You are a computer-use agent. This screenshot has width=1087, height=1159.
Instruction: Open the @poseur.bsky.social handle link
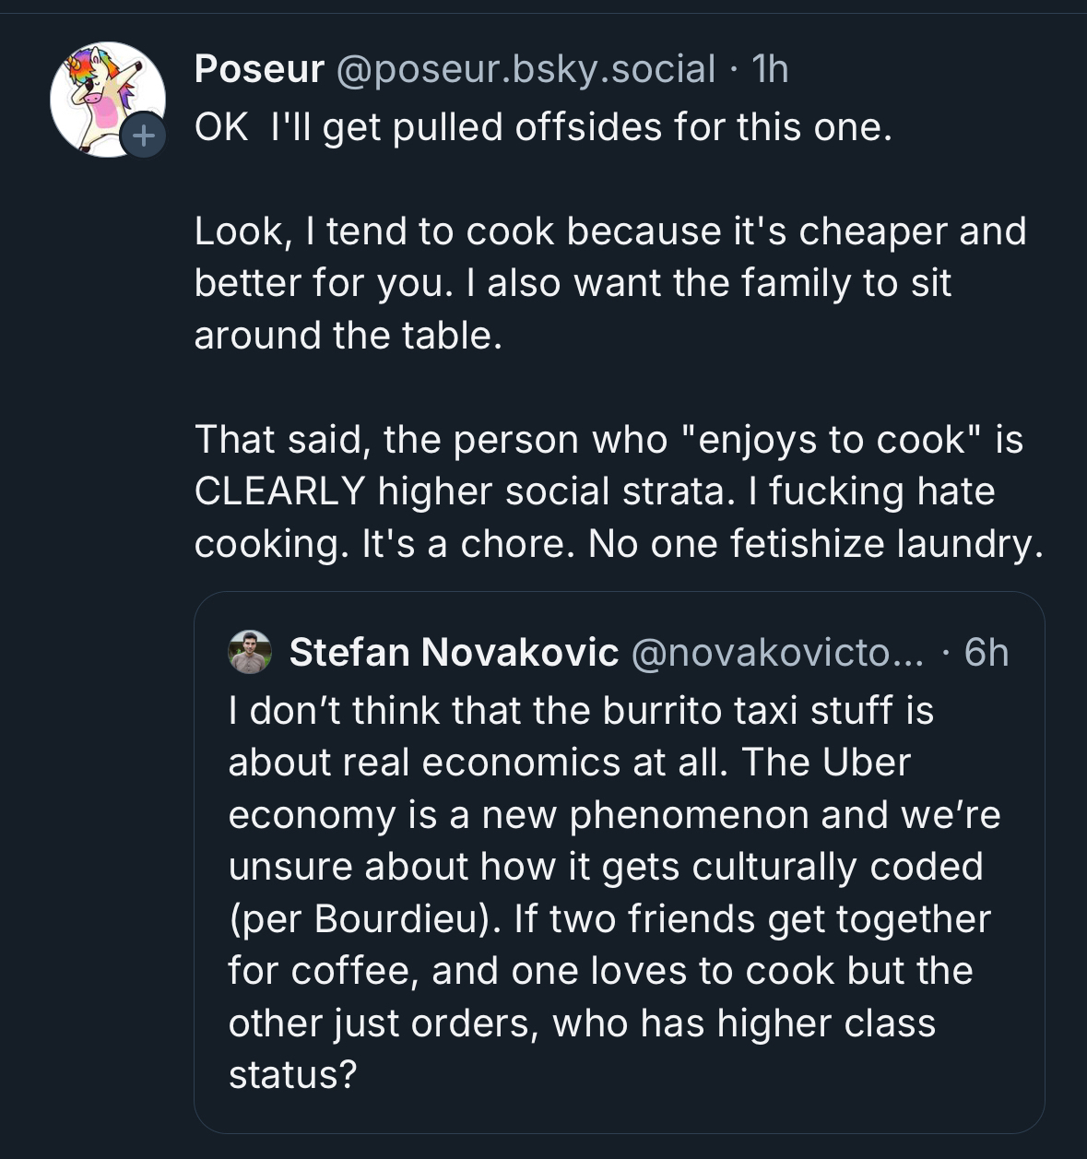point(526,69)
